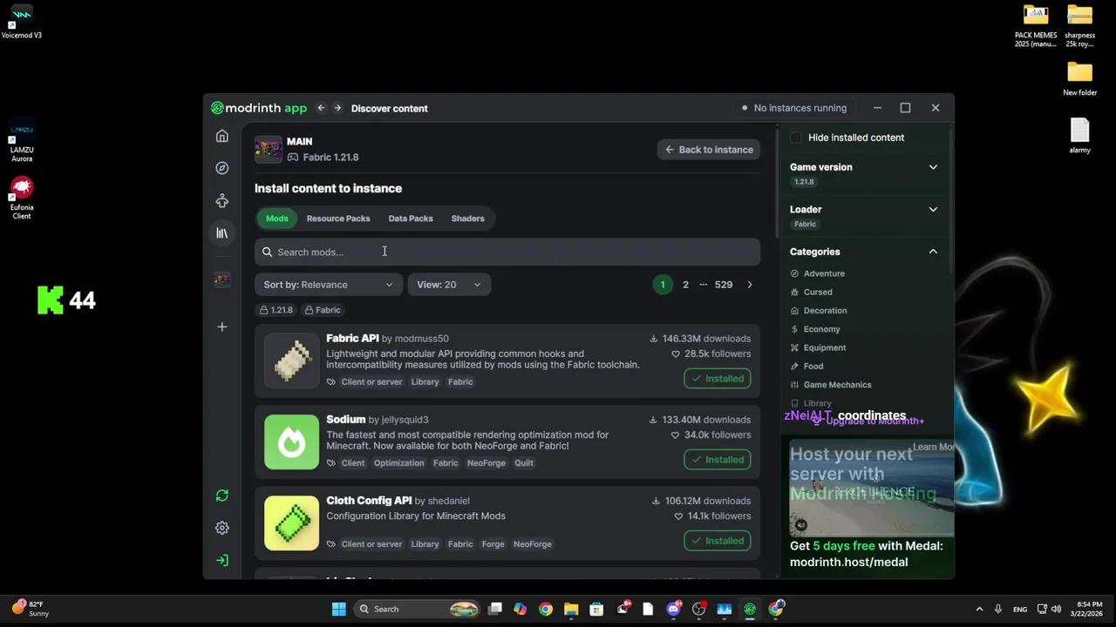This screenshot has height=627, width=1116.
Task: Open the Library books icon
Action: pos(222,233)
